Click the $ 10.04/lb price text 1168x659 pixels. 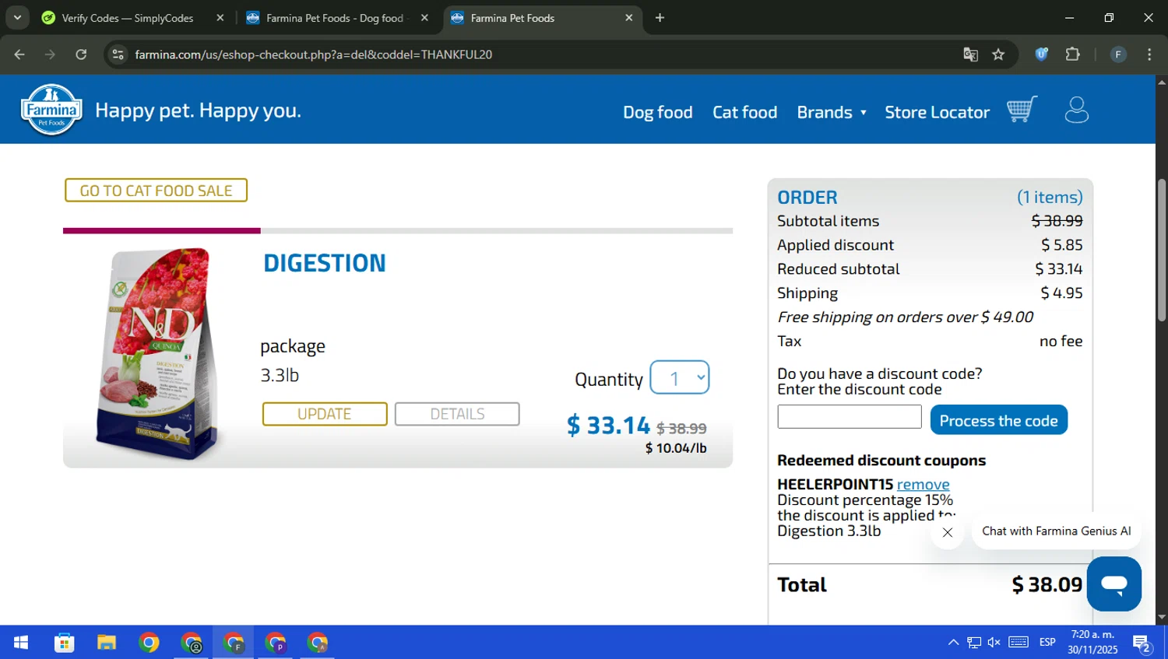(676, 448)
